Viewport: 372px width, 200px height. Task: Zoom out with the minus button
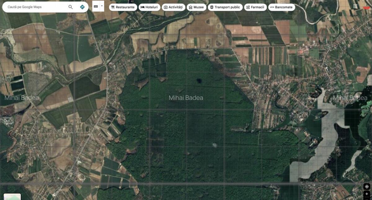367,199
